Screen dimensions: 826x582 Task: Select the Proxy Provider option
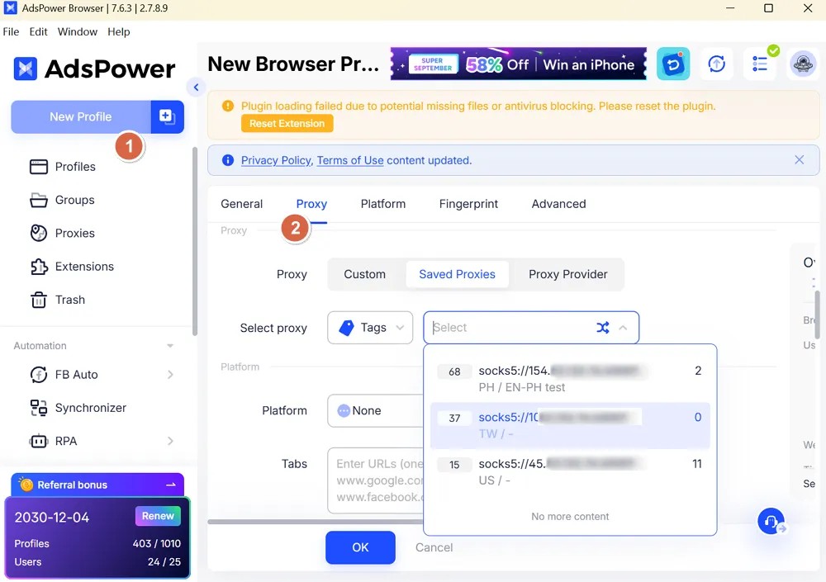coord(567,274)
